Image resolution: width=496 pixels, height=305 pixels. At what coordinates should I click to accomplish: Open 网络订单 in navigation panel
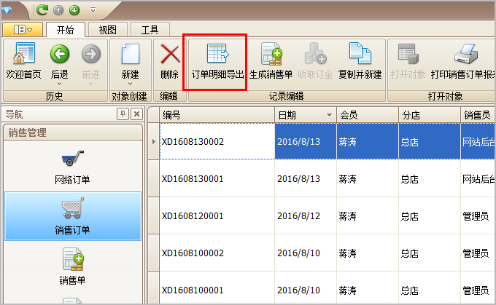[x=72, y=167]
